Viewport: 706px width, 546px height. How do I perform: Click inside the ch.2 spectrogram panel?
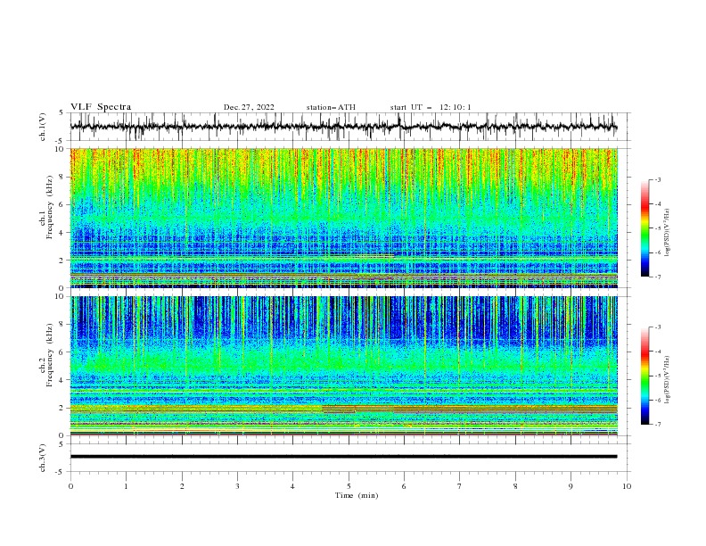click(x=343, y=366)
